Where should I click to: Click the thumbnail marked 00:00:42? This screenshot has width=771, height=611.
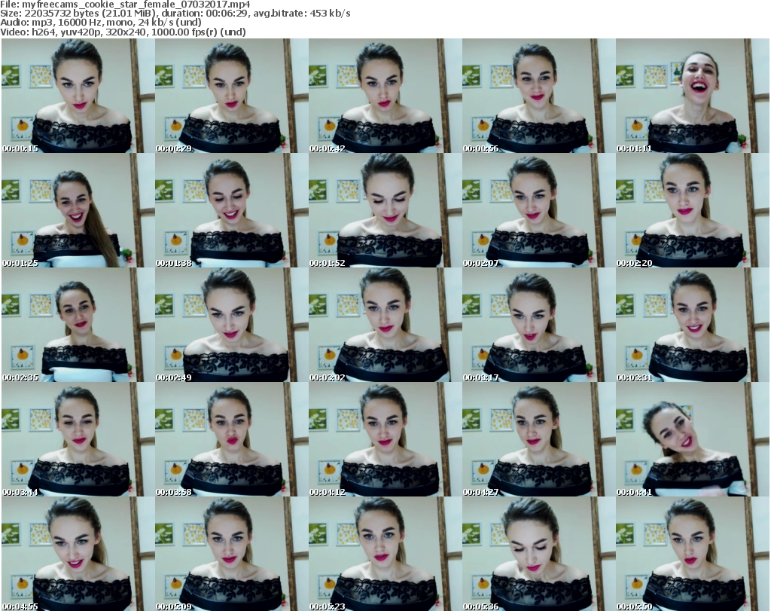[x=385, y=96]
